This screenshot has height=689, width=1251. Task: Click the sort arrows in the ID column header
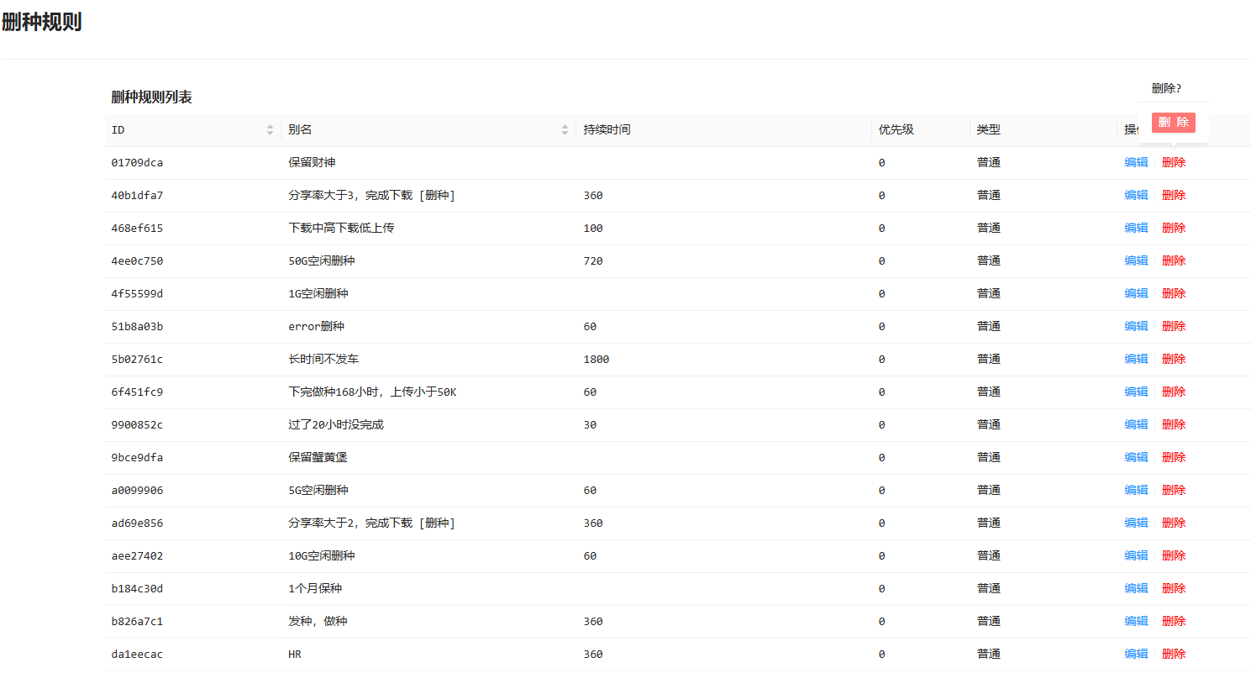tap(270, 130)
